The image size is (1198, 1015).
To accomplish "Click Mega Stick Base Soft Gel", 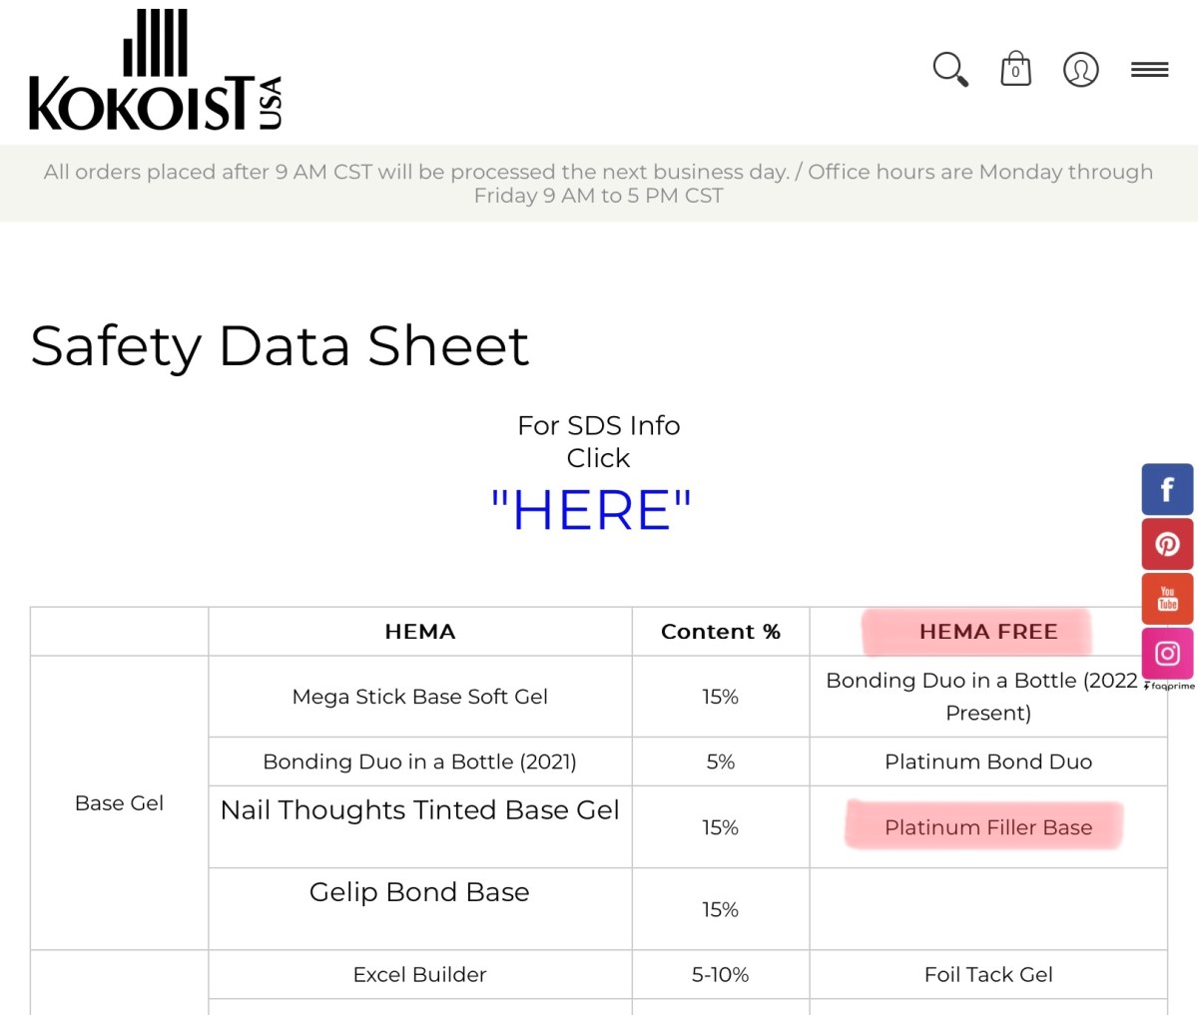I will point(419,697).
